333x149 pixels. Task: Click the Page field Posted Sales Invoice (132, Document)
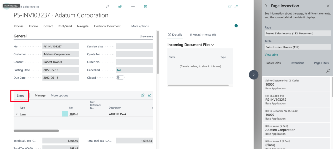click(x=298, y=34)
